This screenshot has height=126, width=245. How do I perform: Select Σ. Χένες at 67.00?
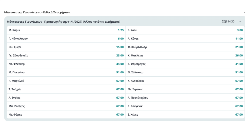185,115
